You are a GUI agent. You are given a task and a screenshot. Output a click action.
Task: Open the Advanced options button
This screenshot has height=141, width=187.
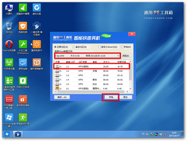point(62,97)
